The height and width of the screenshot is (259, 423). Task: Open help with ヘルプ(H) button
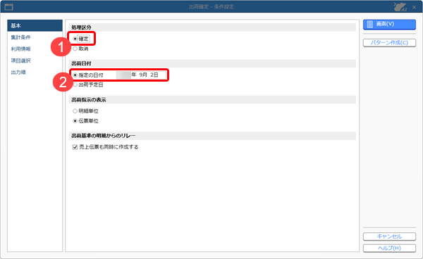(x=389, y=248)
